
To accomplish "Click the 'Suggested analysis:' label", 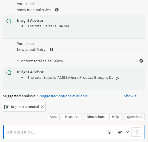I will (20, 96).
